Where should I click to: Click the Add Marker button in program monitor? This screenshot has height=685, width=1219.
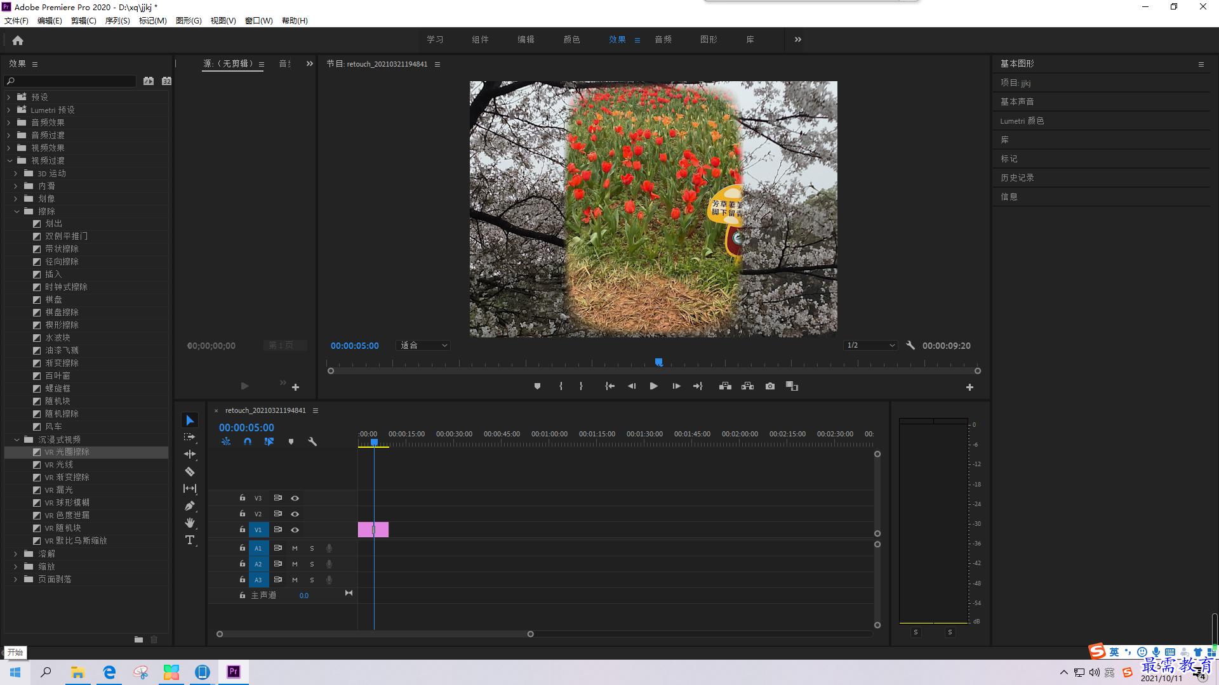537,386
